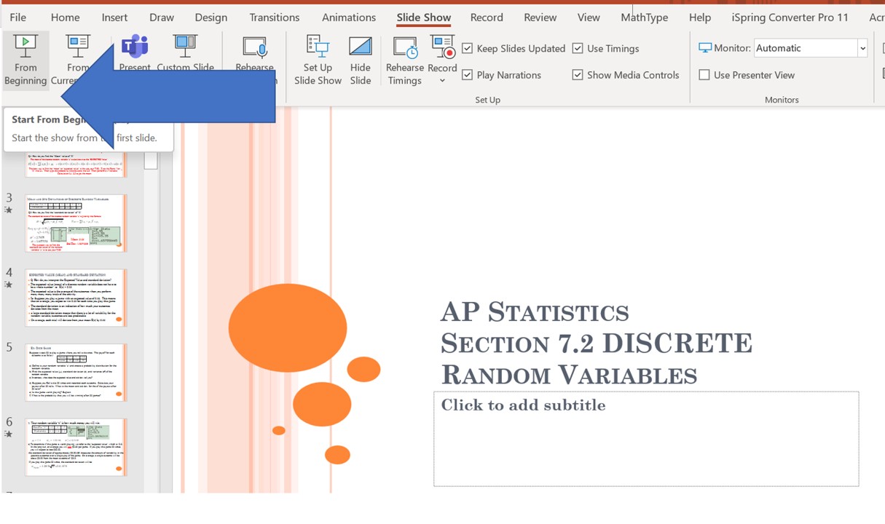Enable Use Presenter View checkbox
The width and height of the screenshot is (885, 524).
(x=704, y=75)
